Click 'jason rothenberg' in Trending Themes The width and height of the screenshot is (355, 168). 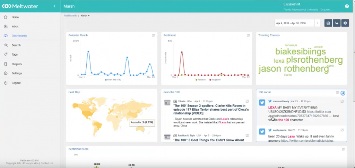(x=294, y=69)
